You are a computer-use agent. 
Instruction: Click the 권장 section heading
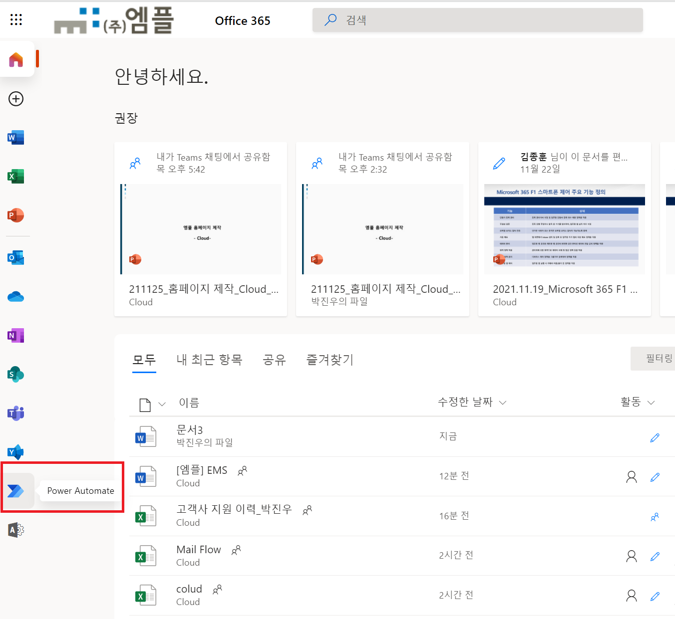tap(126, 118)
